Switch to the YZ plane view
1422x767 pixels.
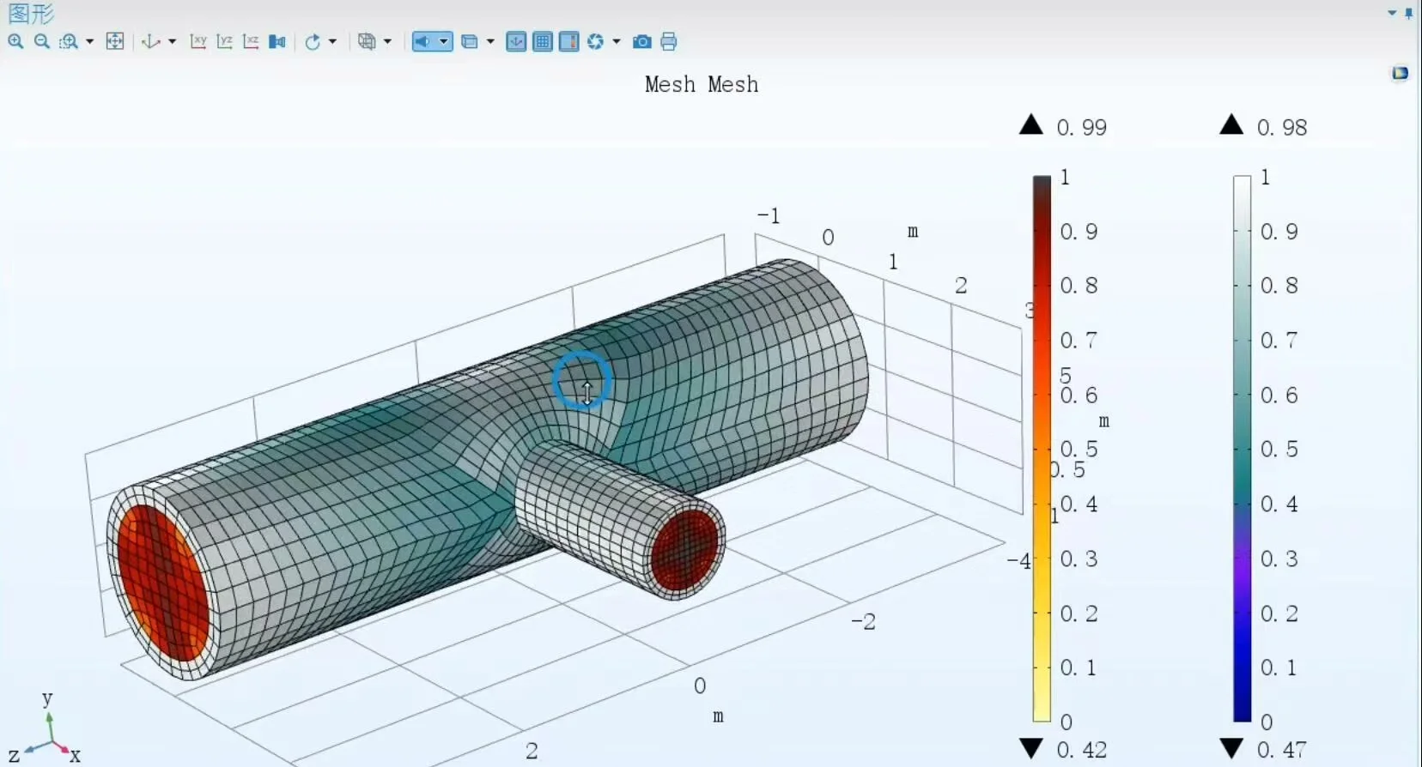[225, 41]
